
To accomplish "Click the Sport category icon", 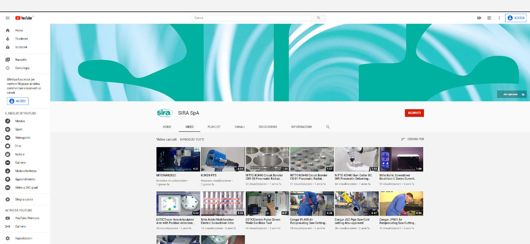I will [x=7, y=129].
